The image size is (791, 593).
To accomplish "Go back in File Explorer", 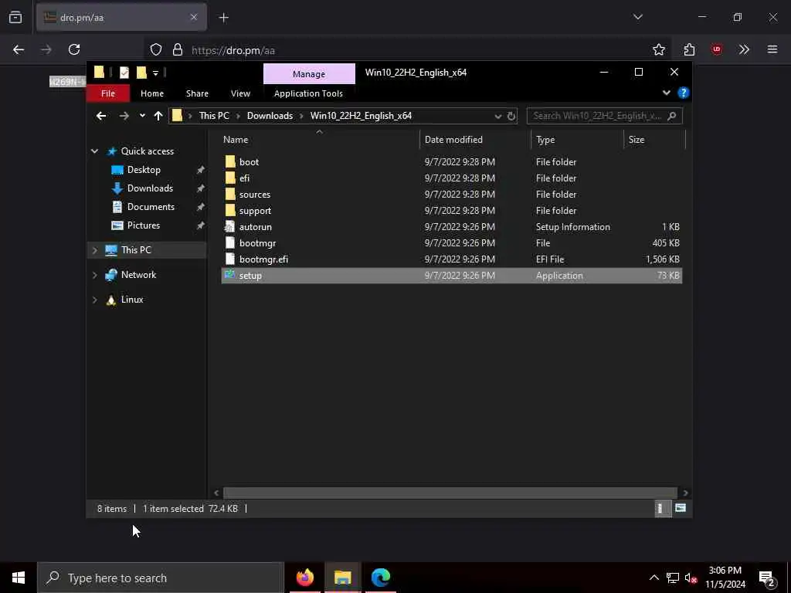I will coord(101,116).
